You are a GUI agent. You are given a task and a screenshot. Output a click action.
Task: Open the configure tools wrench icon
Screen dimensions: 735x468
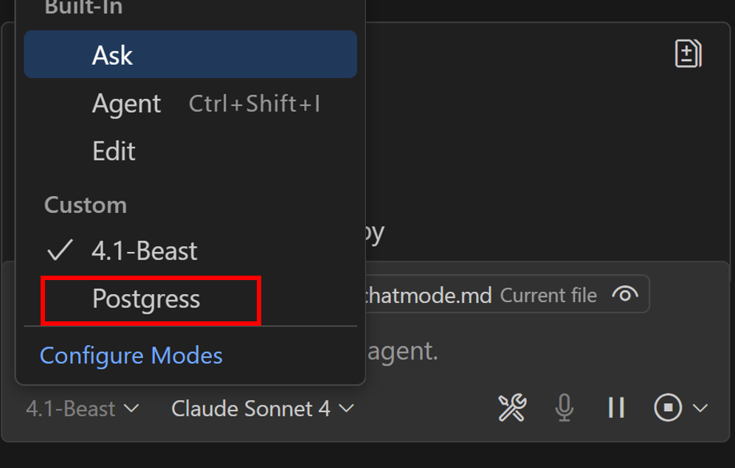tap(512, 408)
